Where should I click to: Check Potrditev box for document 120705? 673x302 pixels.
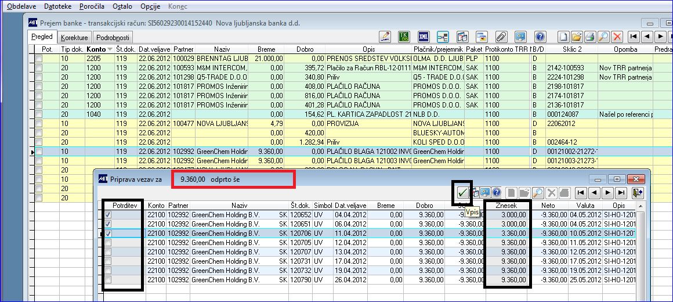(x=108, y=243)
